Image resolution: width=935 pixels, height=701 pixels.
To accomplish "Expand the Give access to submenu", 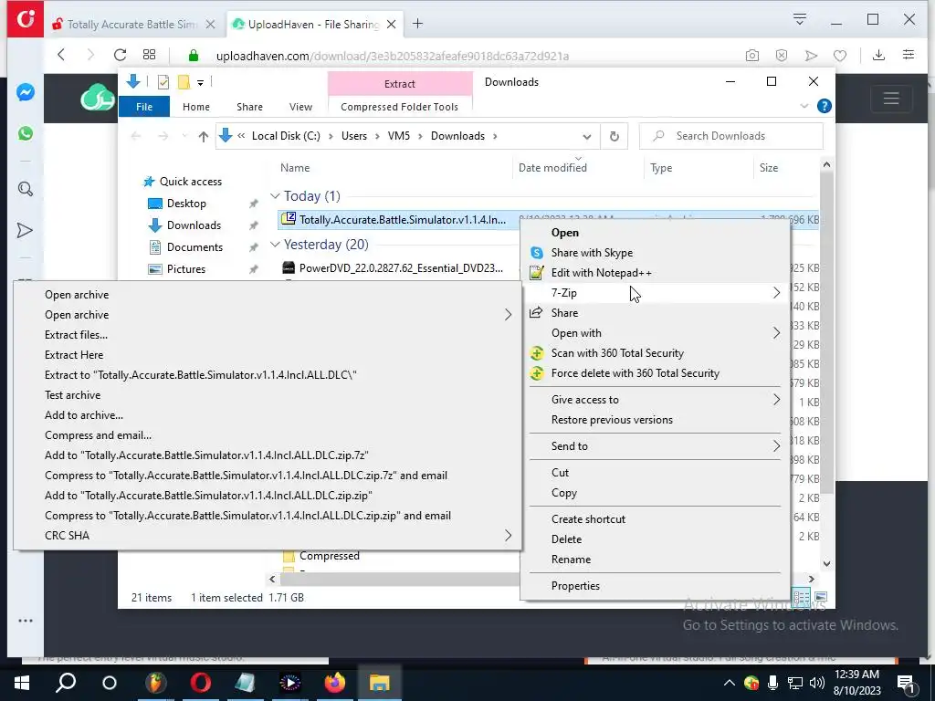I will (654, 400).
